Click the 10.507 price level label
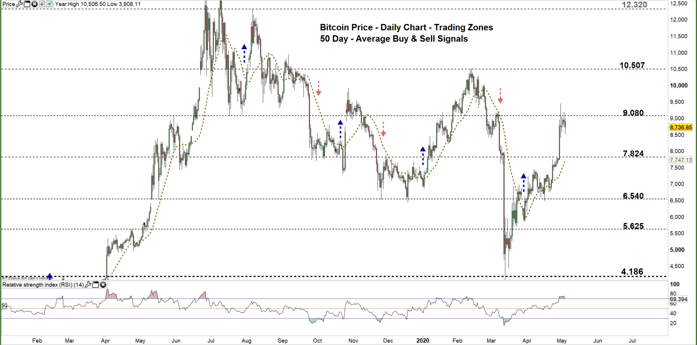The width and height of the screenshot is (697, 345). click(632, 65)
